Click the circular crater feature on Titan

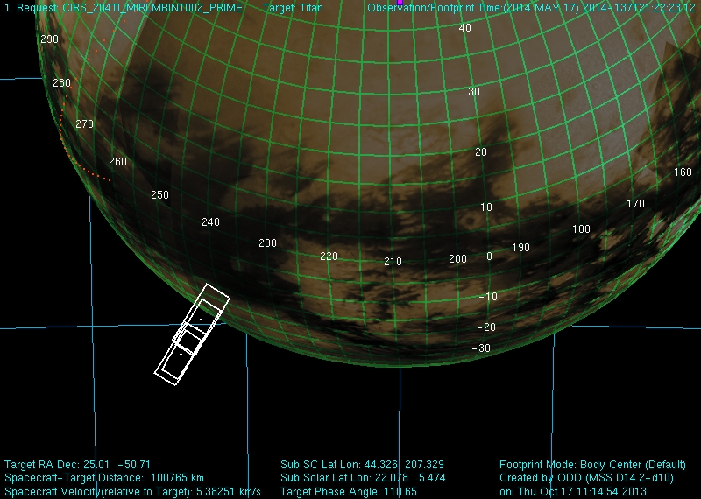point(470,221)
